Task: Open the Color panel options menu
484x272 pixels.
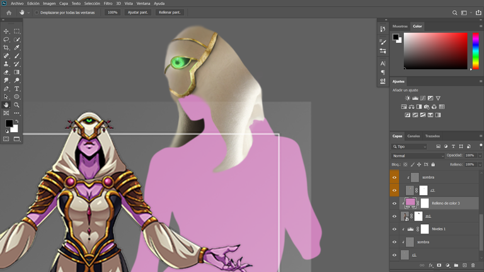Action: (x=481, y=26)
